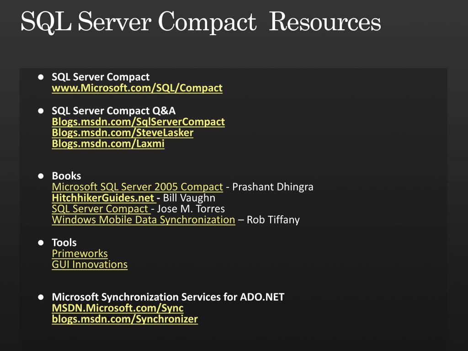The image size is (468, 351).
Task: Click Microsoft Synchronization Services for ADO.NET heading
Action: click(x=168, y=297)
